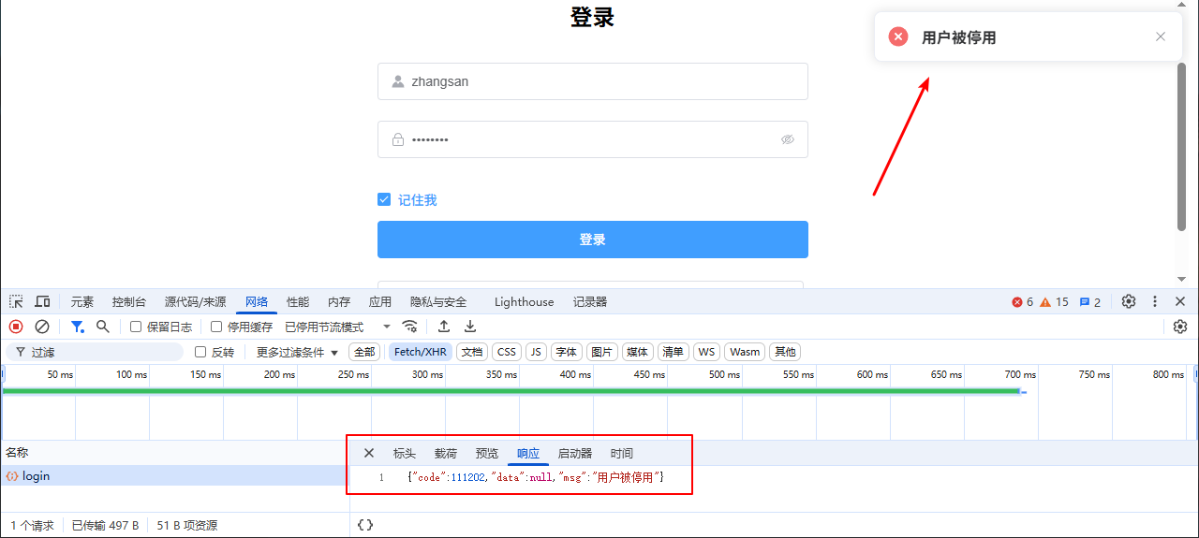Dismiss the 用户被停用 notification

click(1161, 36)
